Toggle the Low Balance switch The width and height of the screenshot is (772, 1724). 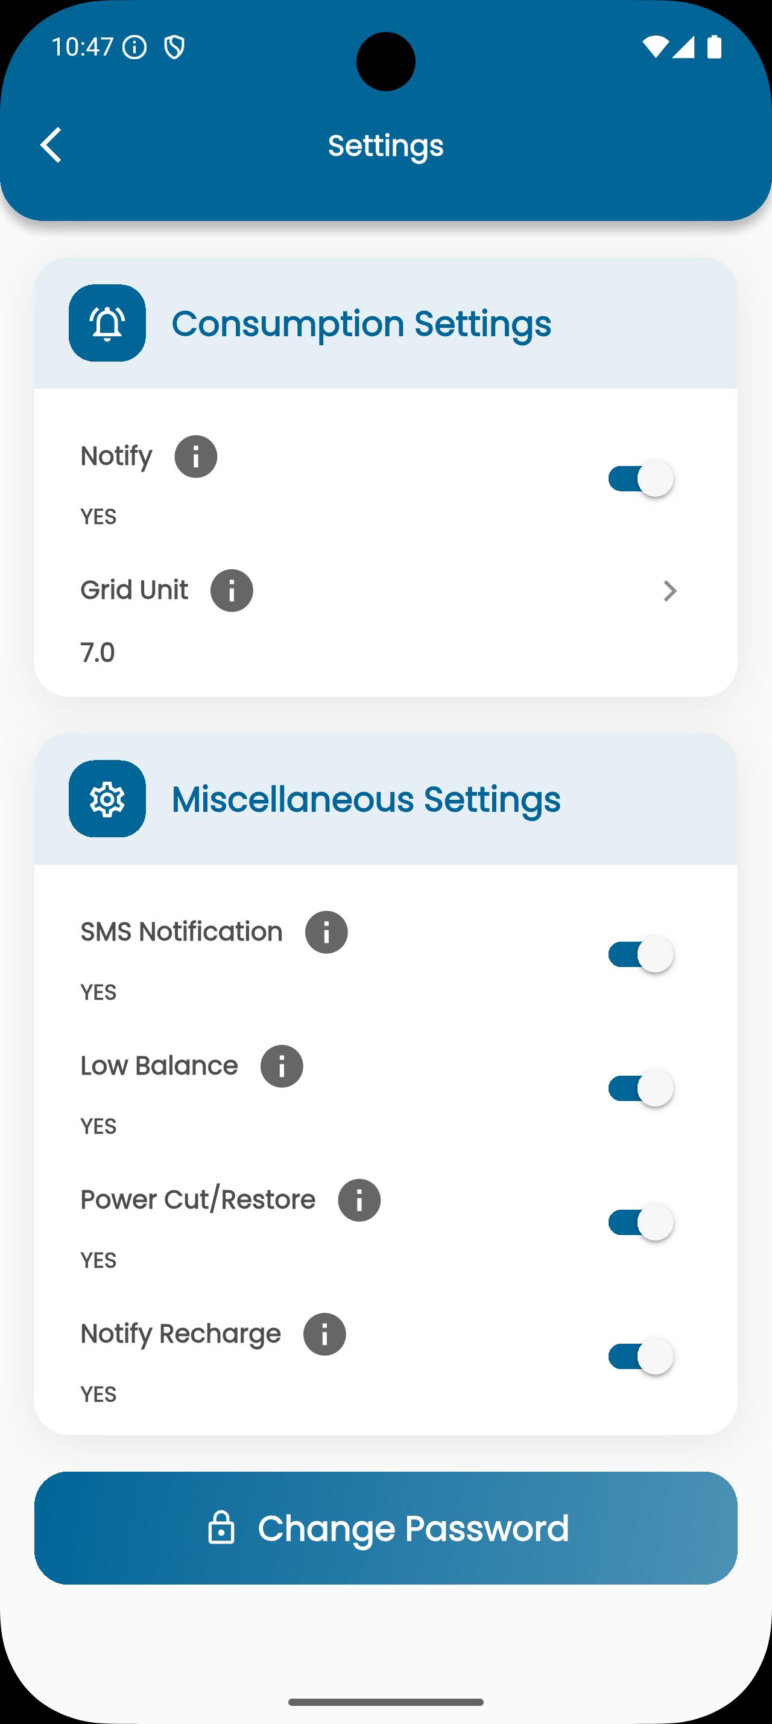pyautogui.click(x=640, y=1088)
